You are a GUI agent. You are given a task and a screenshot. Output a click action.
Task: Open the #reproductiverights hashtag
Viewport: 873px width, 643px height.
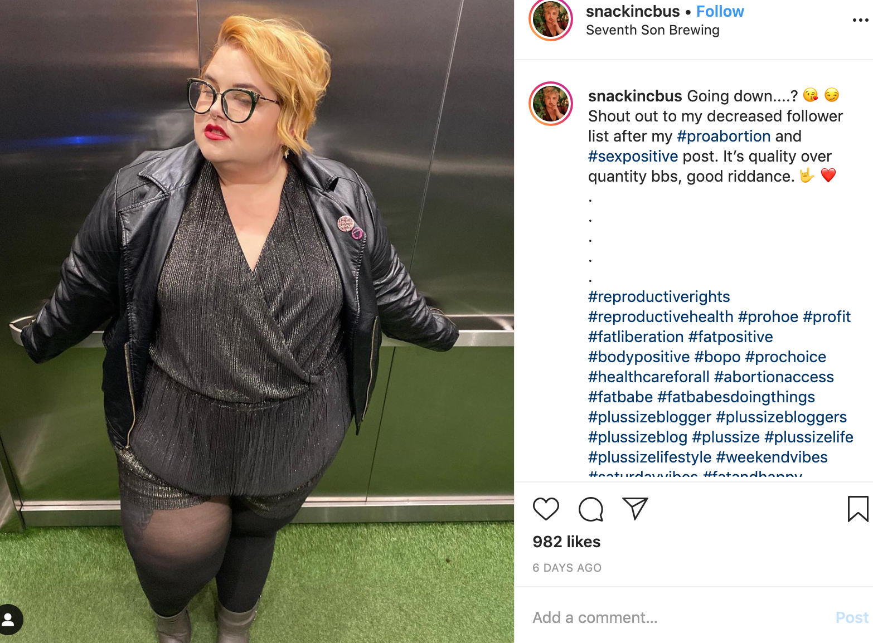coord(659,296)
